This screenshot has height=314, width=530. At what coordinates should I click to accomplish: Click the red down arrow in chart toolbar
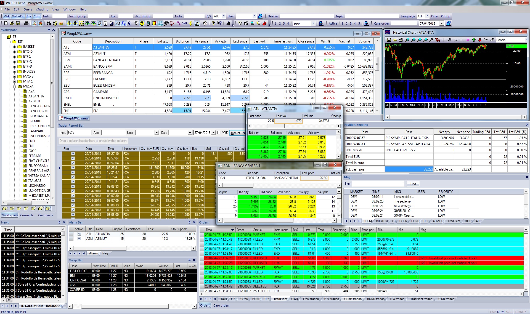[x=480, y=40]
